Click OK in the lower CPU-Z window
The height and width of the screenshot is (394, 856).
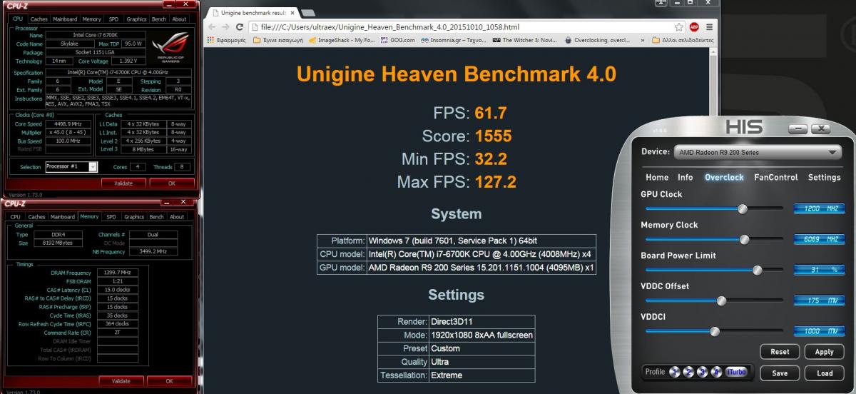point(169,381)
